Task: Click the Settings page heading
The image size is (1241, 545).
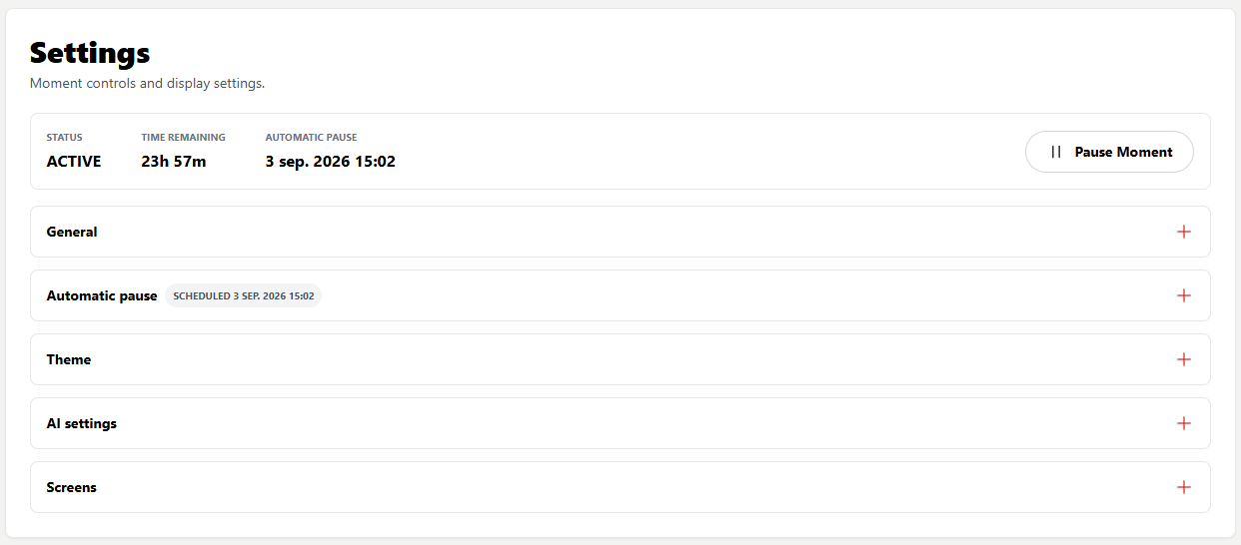Action: pos(90,52)
